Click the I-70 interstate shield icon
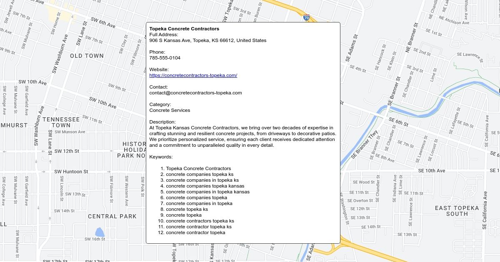This screenshot has width=500, height=262. [x=306, y=18]
